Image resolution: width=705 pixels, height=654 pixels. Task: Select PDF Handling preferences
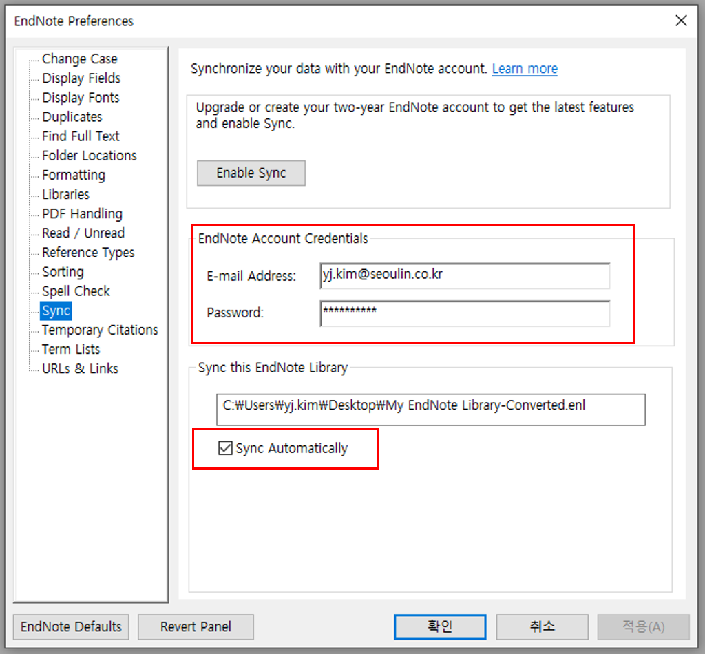(83, 213)
